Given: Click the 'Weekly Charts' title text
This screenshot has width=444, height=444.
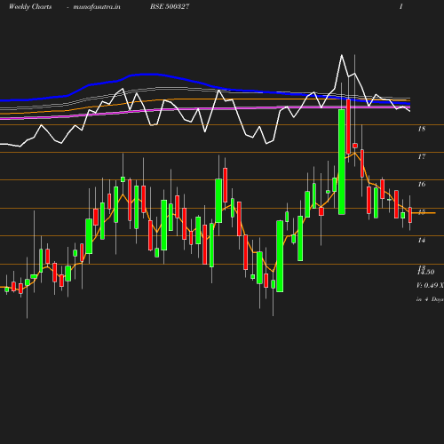Looking at the screenshot, I should (x=30, y=6).
